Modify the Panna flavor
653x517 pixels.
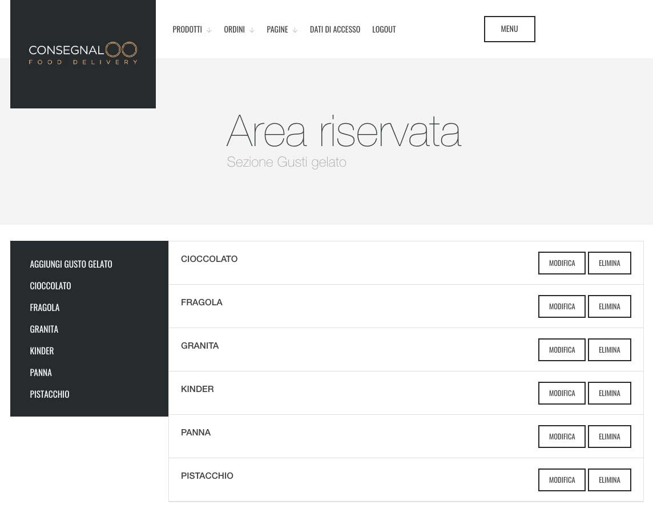coord(562,436)
